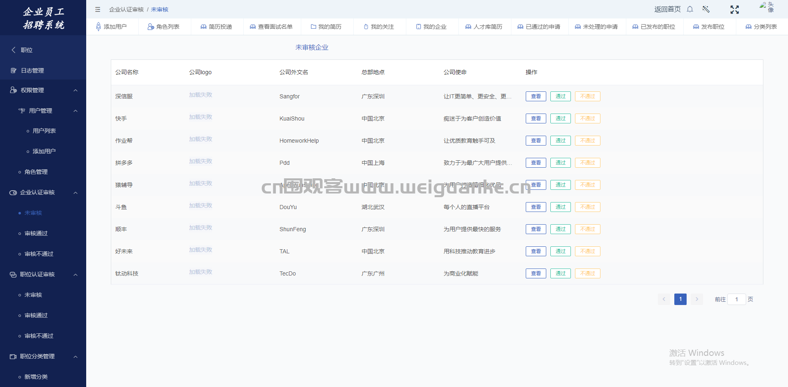This screenshot has height=387, width=788.
Task: Click 加载失败 logo in 快手 row
Action: tap(201, 117)
